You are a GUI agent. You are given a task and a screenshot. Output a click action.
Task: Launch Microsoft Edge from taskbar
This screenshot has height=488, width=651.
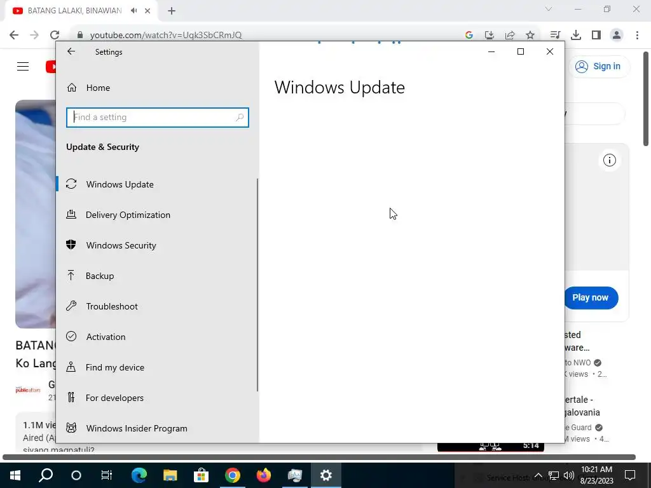tap(139, 475)
